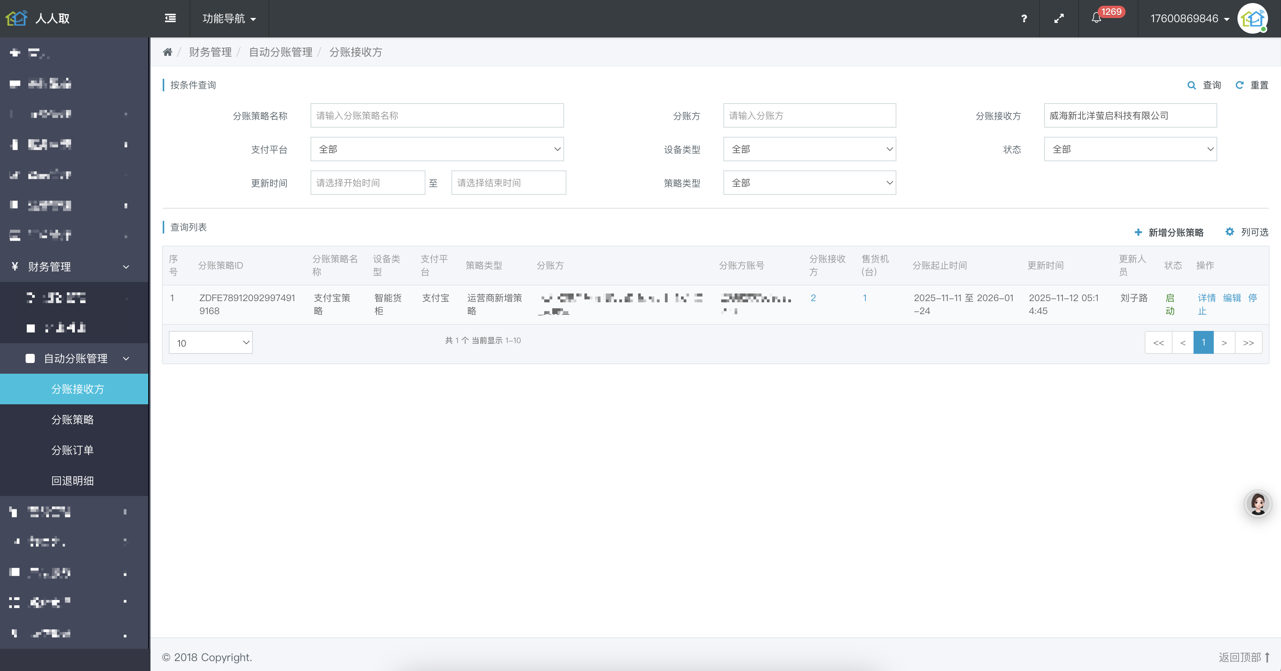
Task: Click the 重置 reset refresh icon
Action: pyautogui.click(x=1240, y=86)
